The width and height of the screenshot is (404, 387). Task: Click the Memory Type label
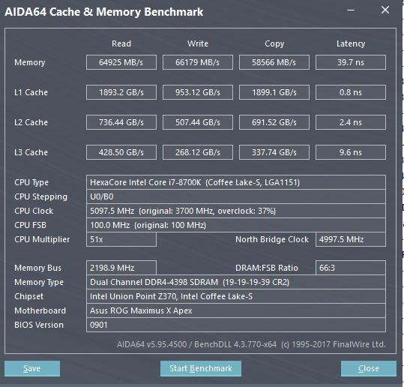[39, 282]
